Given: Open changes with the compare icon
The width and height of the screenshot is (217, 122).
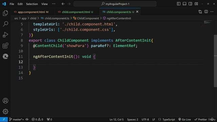Looking at the screenshot, I should (200, 12).
